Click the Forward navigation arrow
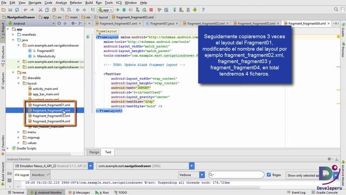 tap(84, 10)
